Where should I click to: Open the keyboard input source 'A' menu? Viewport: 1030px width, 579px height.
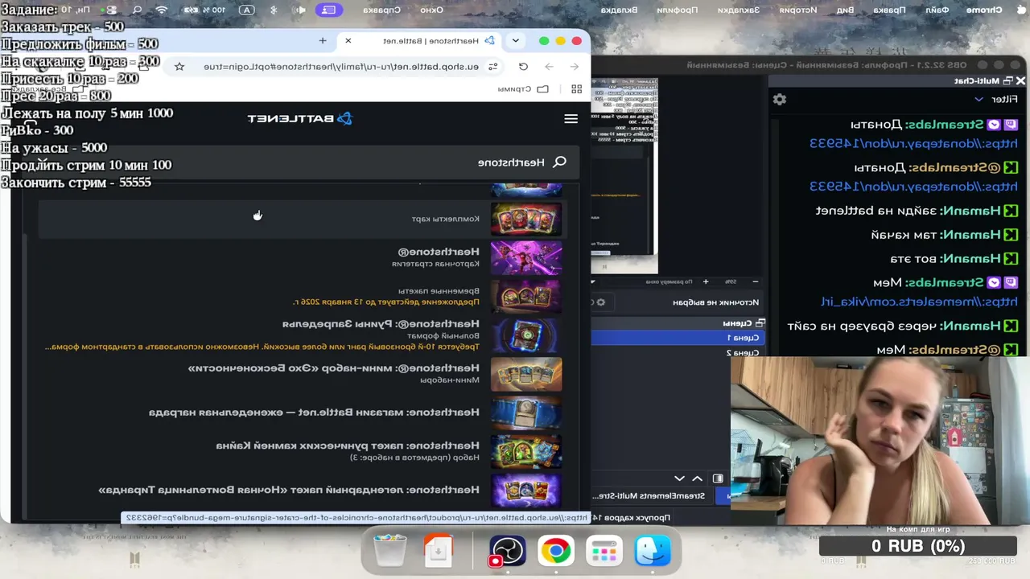point(247,10)
